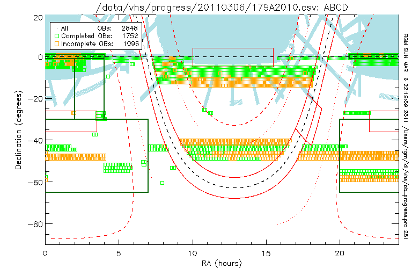Click the orange Incomplete OBs legend square
The width and height of the screenshot is (412, 275).
(x=56, y=43)
